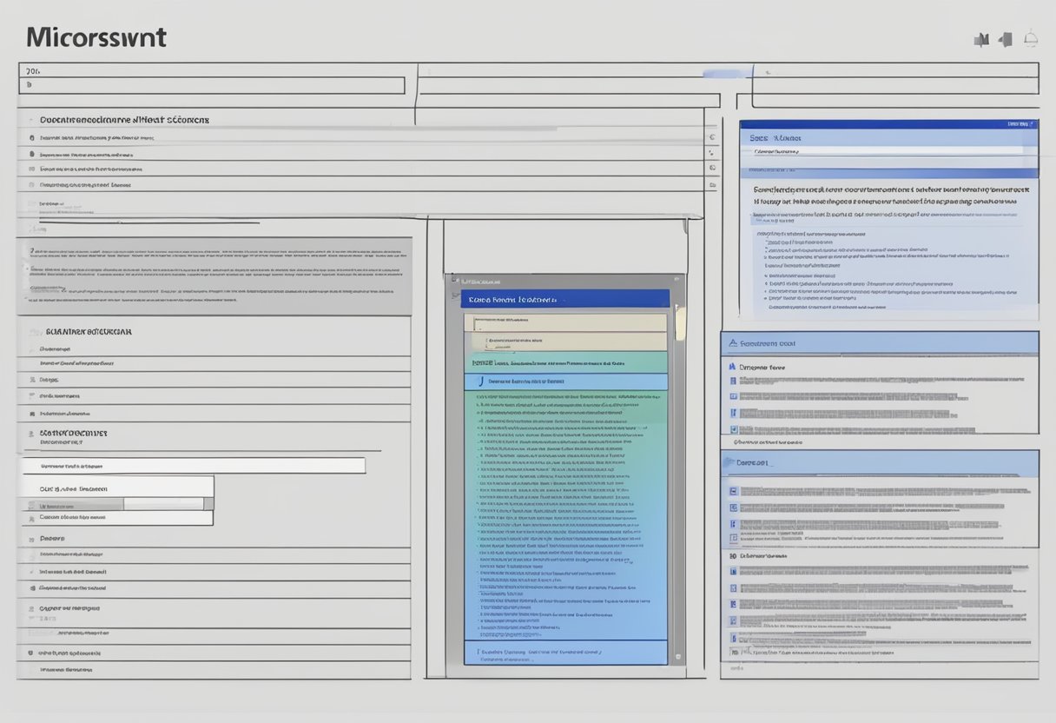Click the blue footer bar of the center panel
1056x723 pixels.
click(564, 652)
